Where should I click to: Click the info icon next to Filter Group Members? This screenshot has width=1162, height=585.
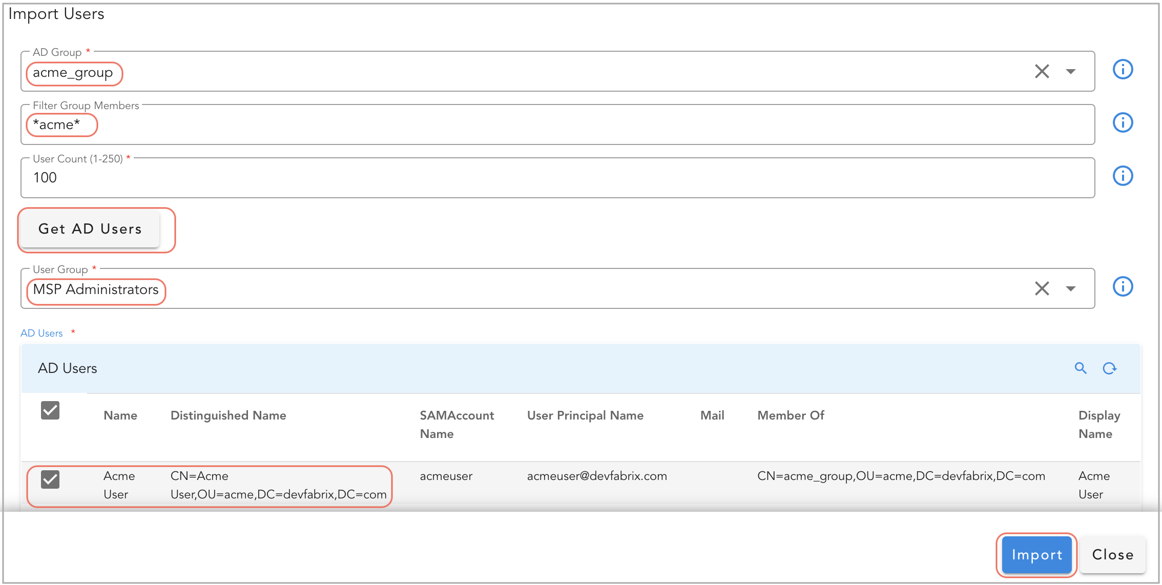tap(1123, 122)
